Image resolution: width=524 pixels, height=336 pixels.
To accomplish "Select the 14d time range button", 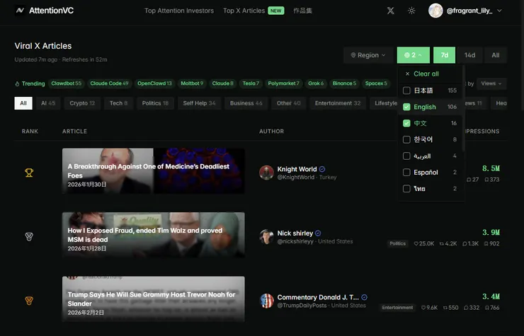I will [469, 55].
